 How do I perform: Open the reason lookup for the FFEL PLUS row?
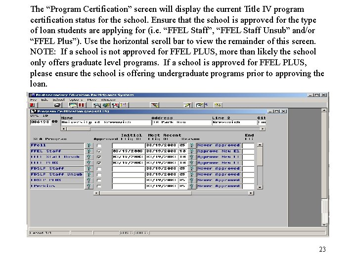coord(192,163)
